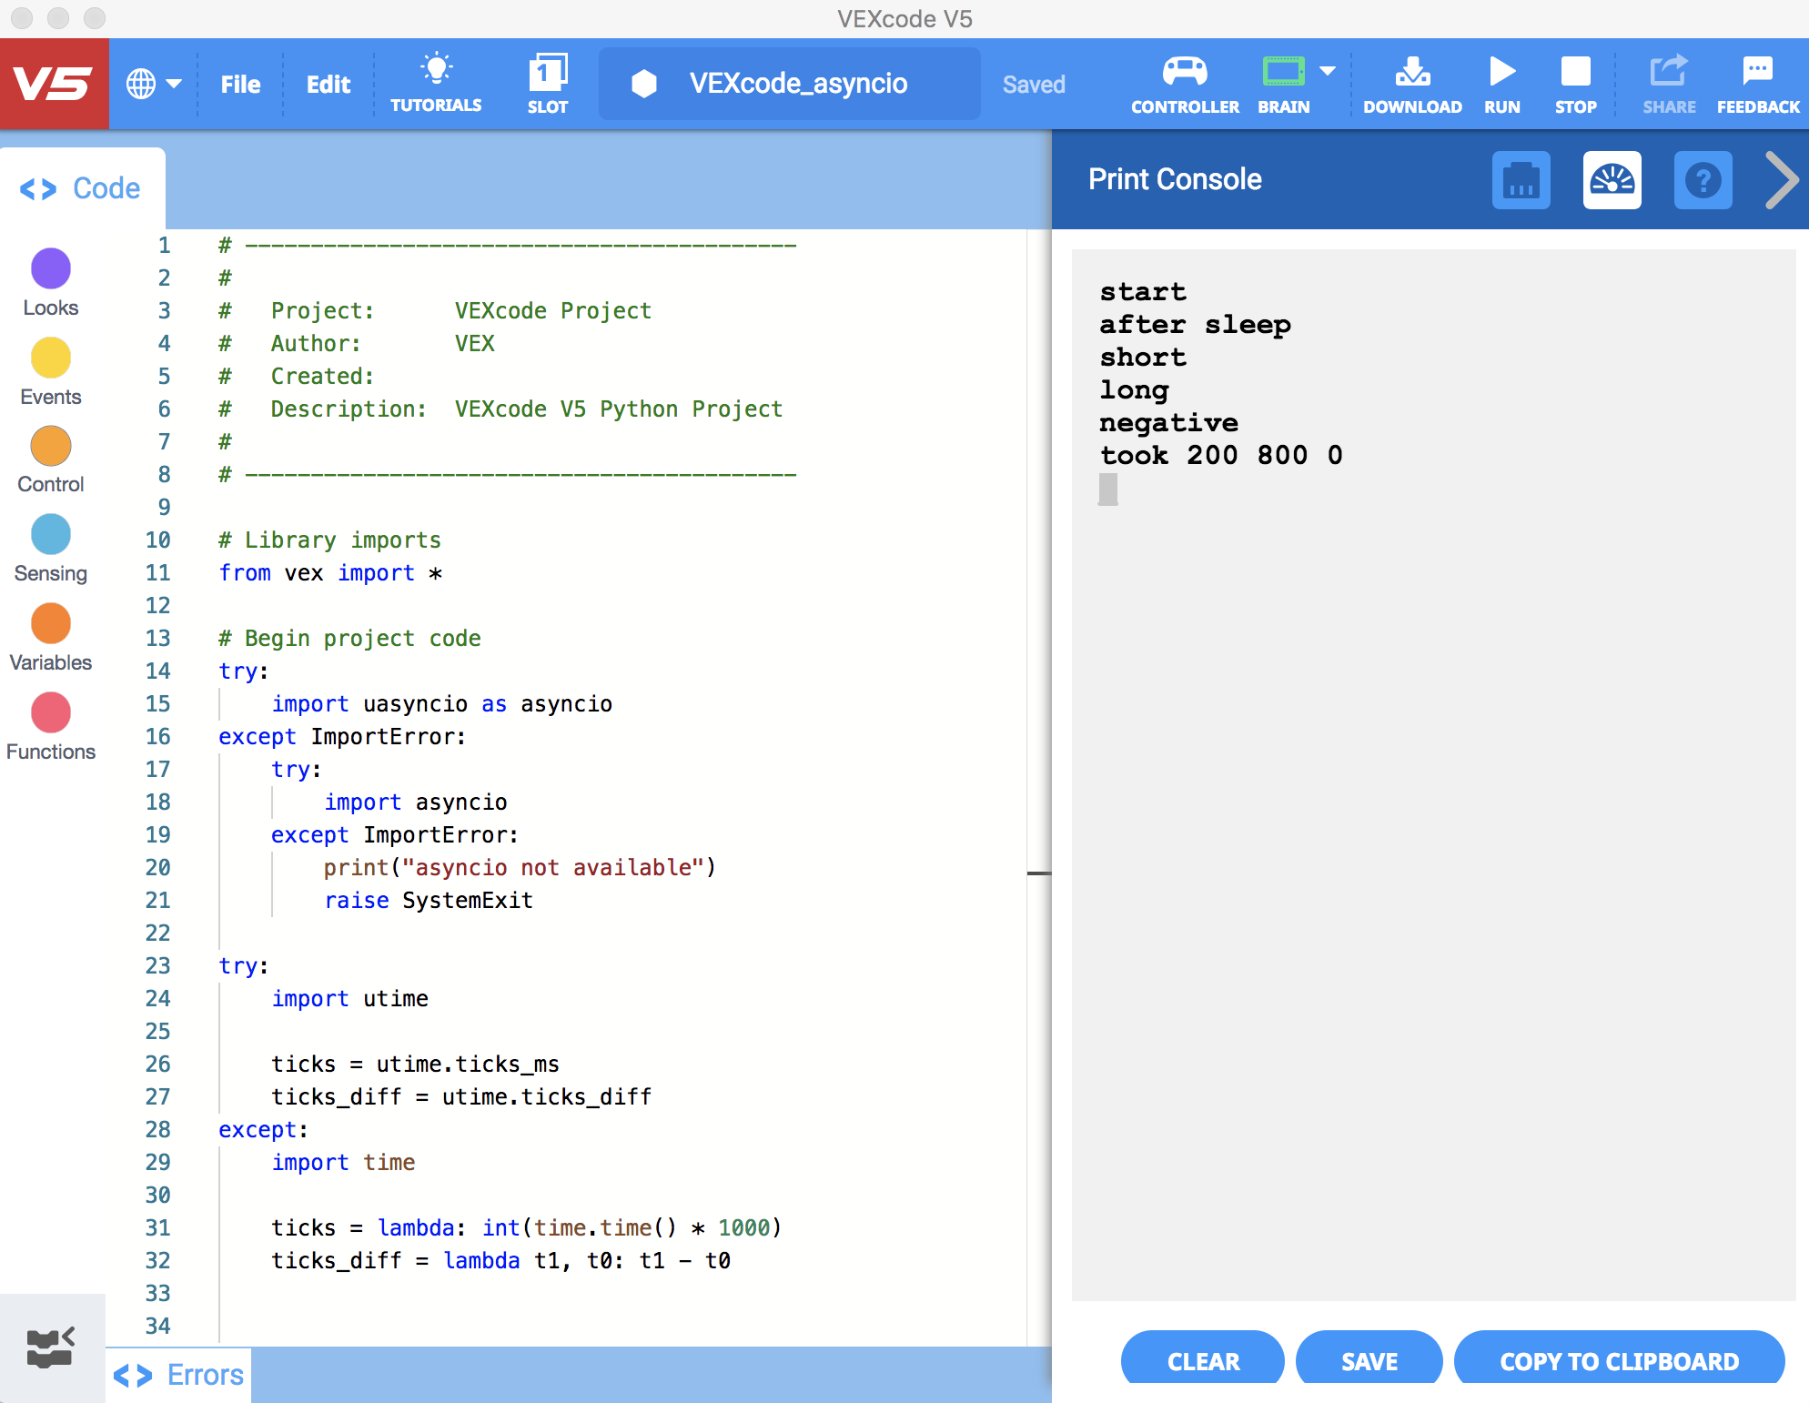
Task: Select the Control orange category
Action: coord(51,459)
